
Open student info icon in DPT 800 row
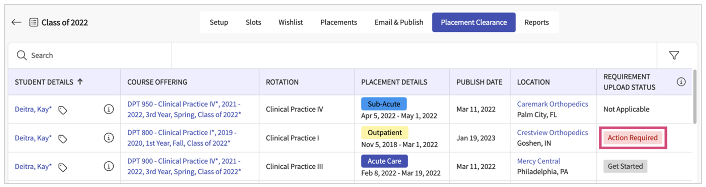click(x=109, y=138)
